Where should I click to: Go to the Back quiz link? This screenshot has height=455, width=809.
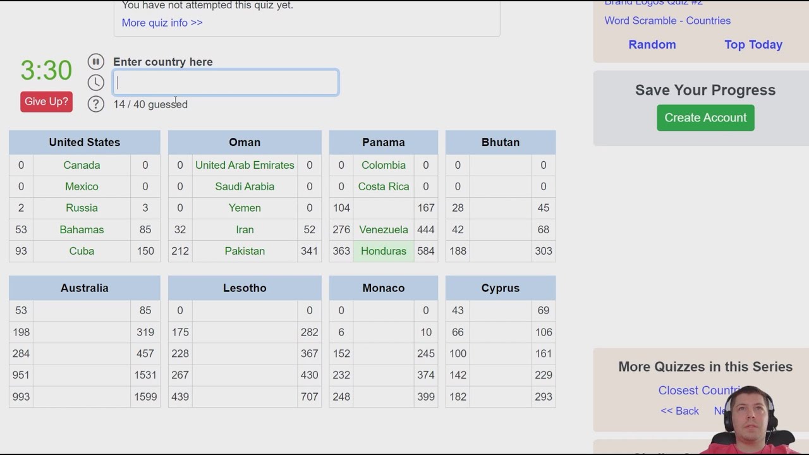pos(679,411)
